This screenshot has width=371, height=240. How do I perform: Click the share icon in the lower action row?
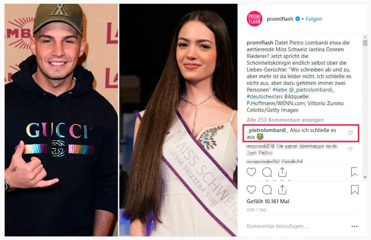(282, 189)
